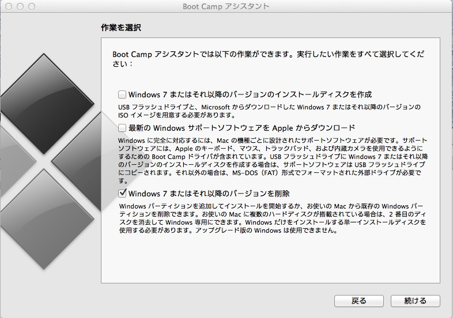Check the Apple Windows support software download option

coord(122,128)
